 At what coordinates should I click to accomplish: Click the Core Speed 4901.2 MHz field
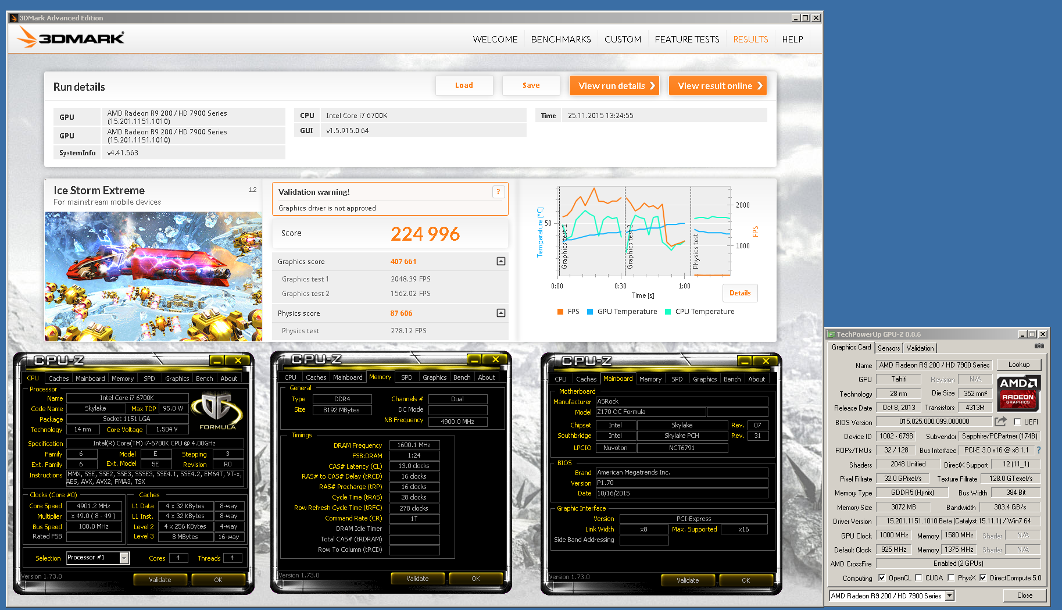coord(94,506)
